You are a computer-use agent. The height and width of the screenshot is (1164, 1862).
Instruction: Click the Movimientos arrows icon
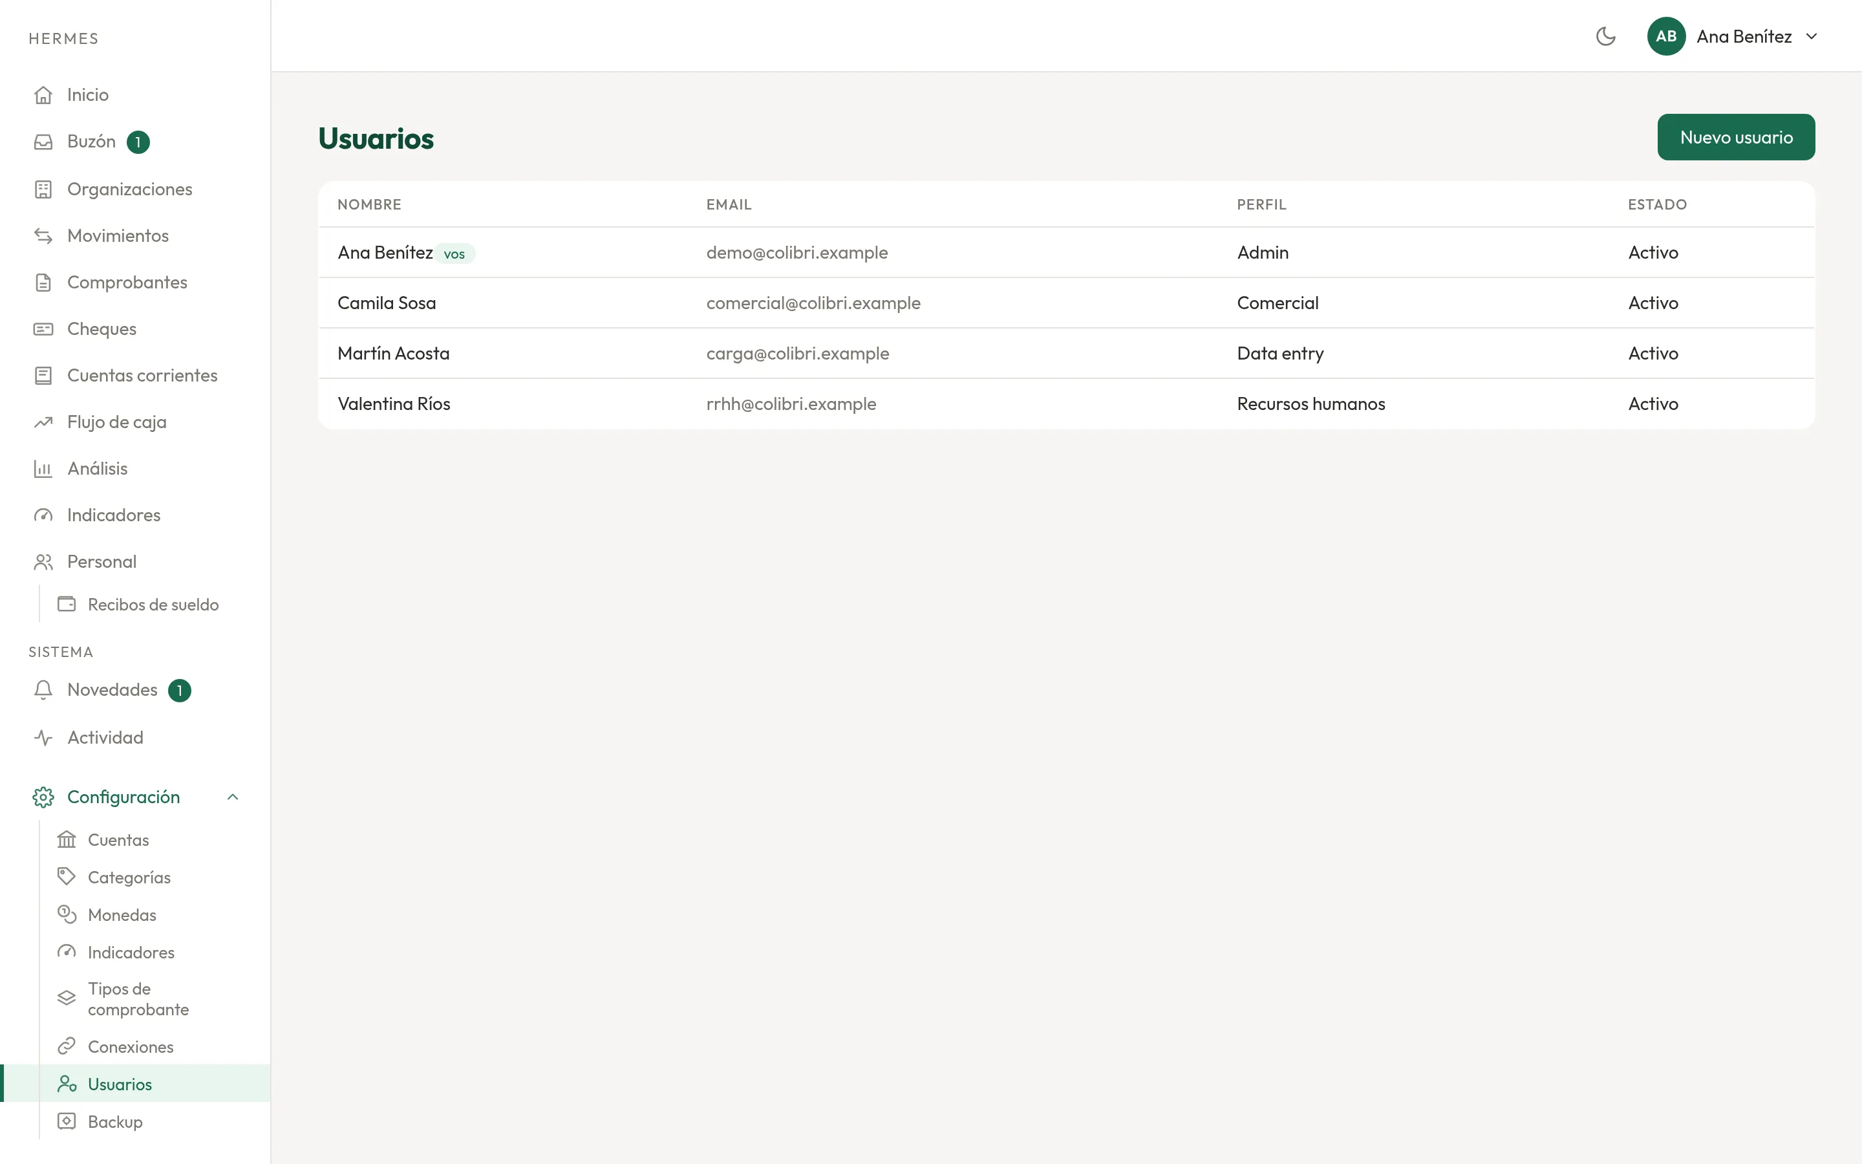43,235
